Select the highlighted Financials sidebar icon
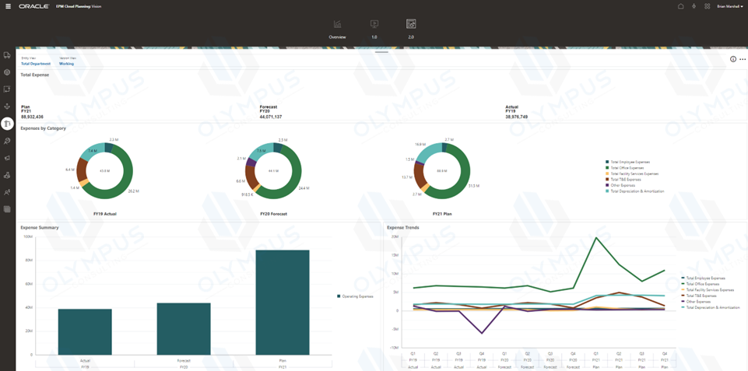Screen dimensions: 748x371 click(x=7, y=124)
